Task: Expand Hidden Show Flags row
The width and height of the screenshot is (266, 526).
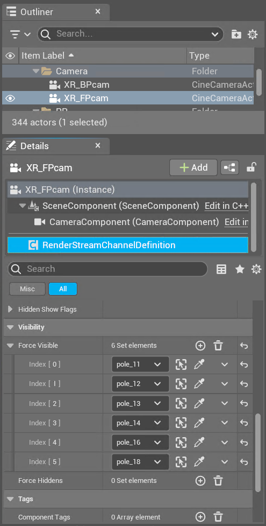Action: 10,309
